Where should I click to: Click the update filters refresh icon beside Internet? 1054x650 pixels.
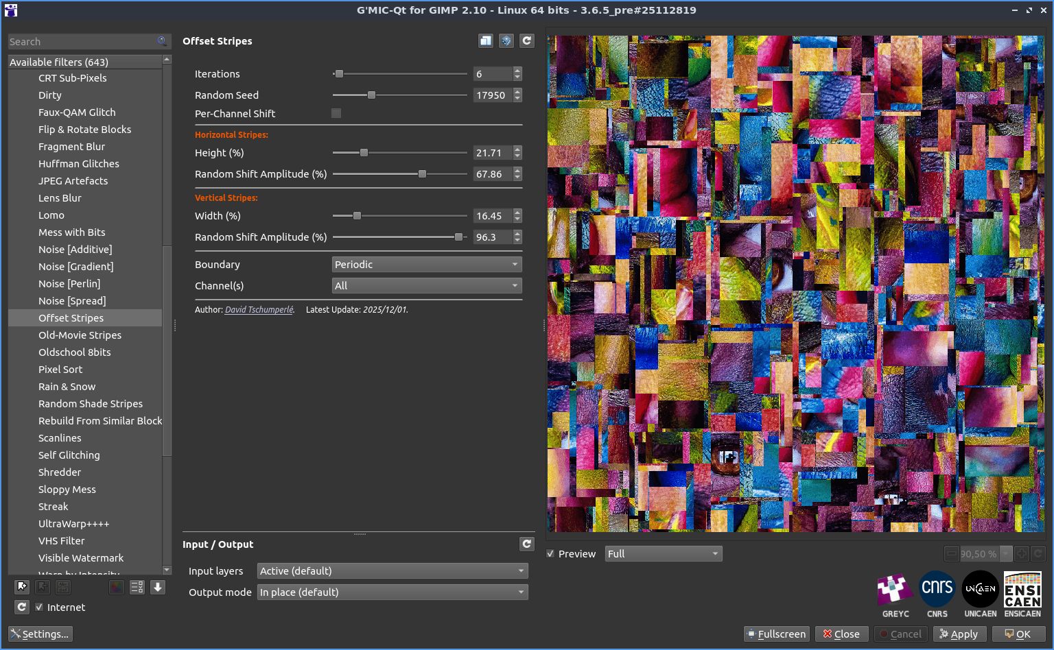point(22,607)
